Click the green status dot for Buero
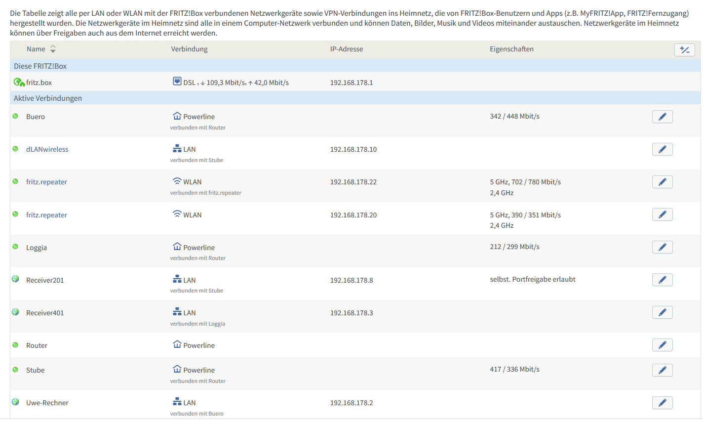Image resolution: width=703 pixels, height=422 pixels. [15, 116]
